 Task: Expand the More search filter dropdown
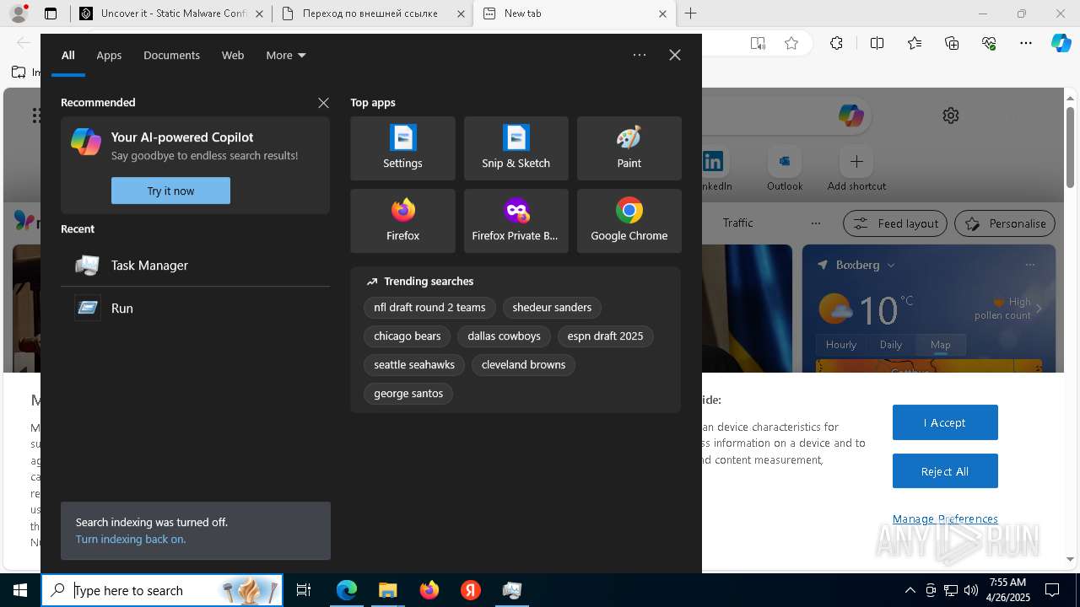[285, 55]
